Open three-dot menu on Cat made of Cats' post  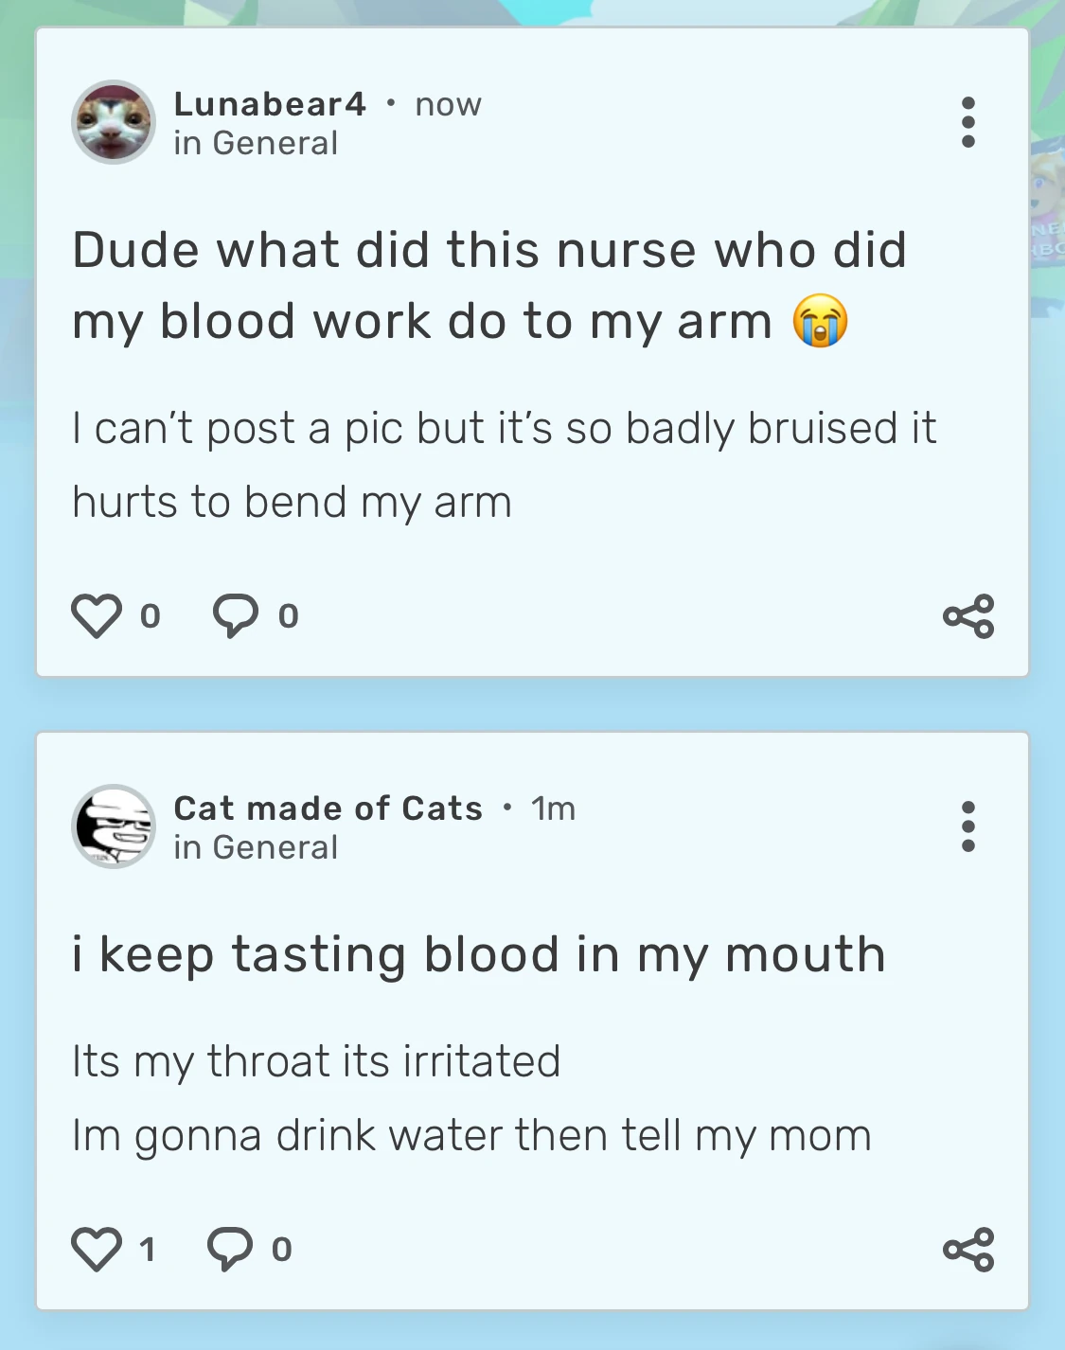point(967,826)
